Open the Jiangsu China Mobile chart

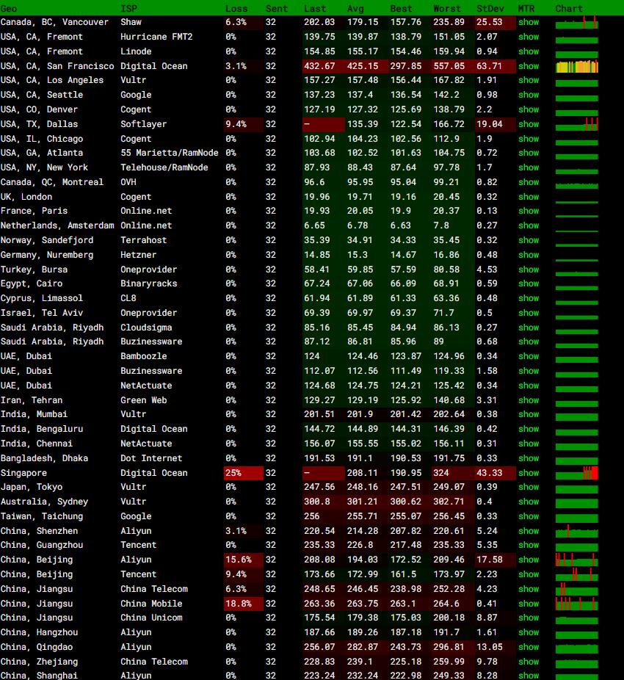[x=577, y=604]
